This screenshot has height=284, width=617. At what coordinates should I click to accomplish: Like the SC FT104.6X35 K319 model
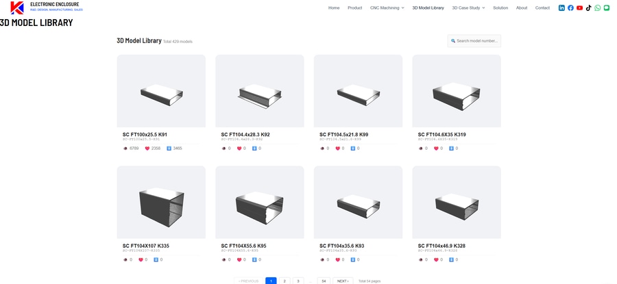point(435,149)
